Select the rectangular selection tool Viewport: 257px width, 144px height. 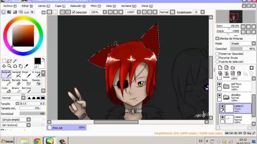(x=4, y=61)
